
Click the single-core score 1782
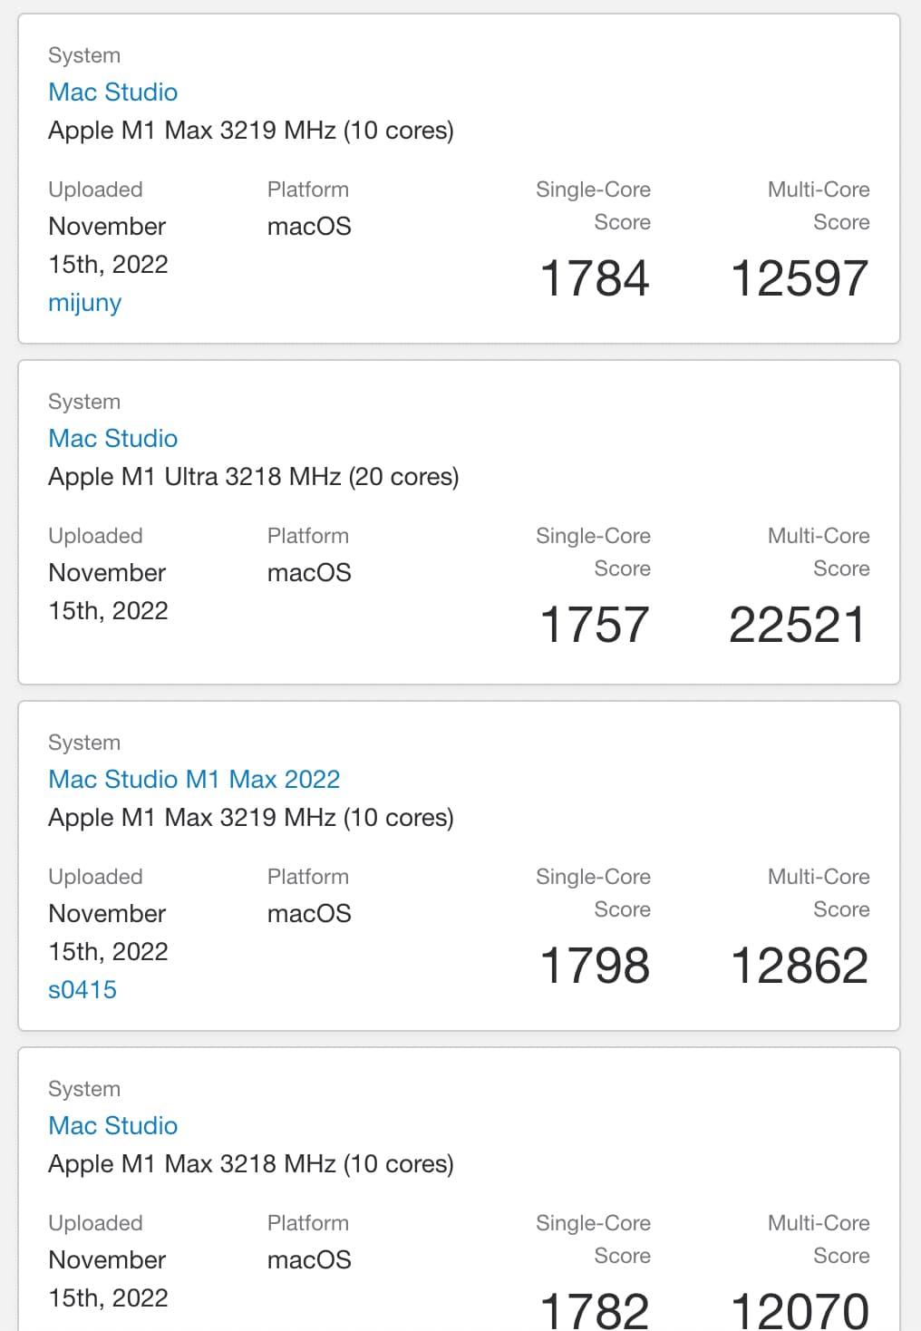595,1308
